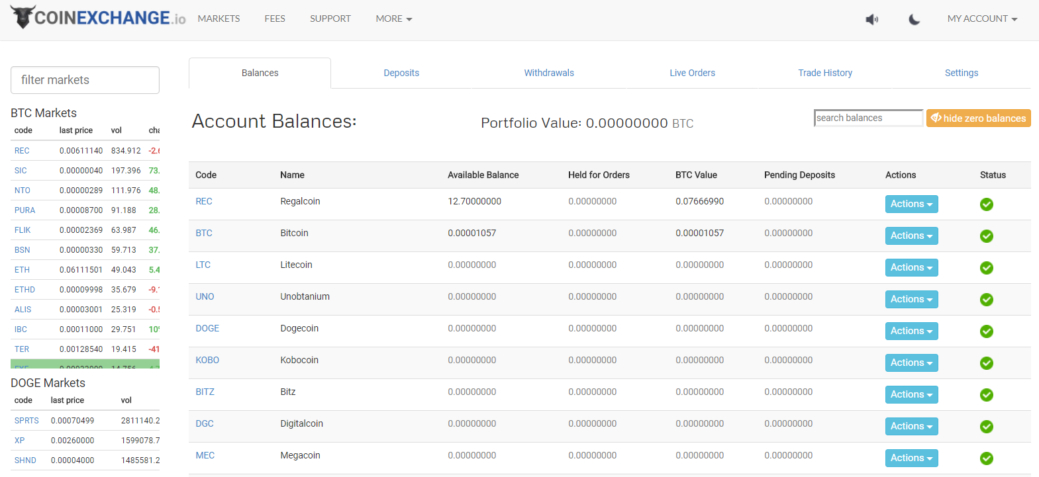This screenshot has width=1039, height=477.
Task: Open the Trade History tab
Action: pos(824,73)
